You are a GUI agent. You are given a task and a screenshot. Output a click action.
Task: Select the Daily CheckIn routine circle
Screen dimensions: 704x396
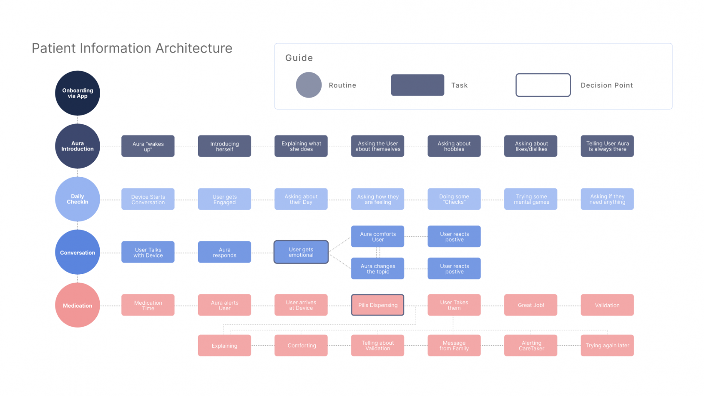point(78,199)
